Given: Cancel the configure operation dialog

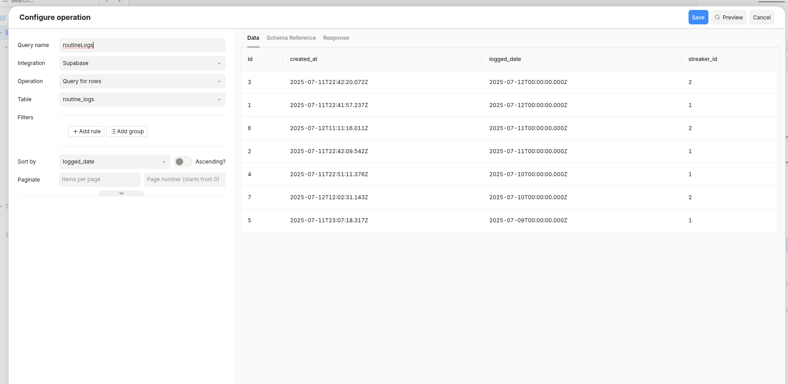Looking at the screenshot, I should click(762, 18).
